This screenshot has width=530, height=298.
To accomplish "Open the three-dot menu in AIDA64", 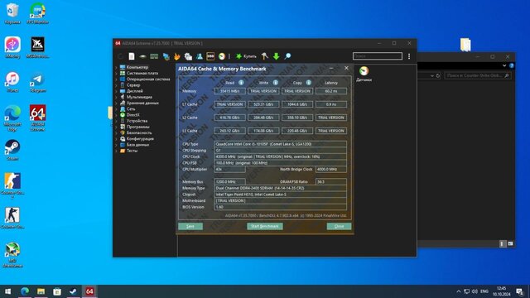I will pos(409,56).
